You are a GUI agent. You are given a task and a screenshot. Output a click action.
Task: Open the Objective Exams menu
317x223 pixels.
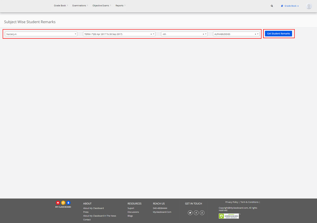[101, 5]
